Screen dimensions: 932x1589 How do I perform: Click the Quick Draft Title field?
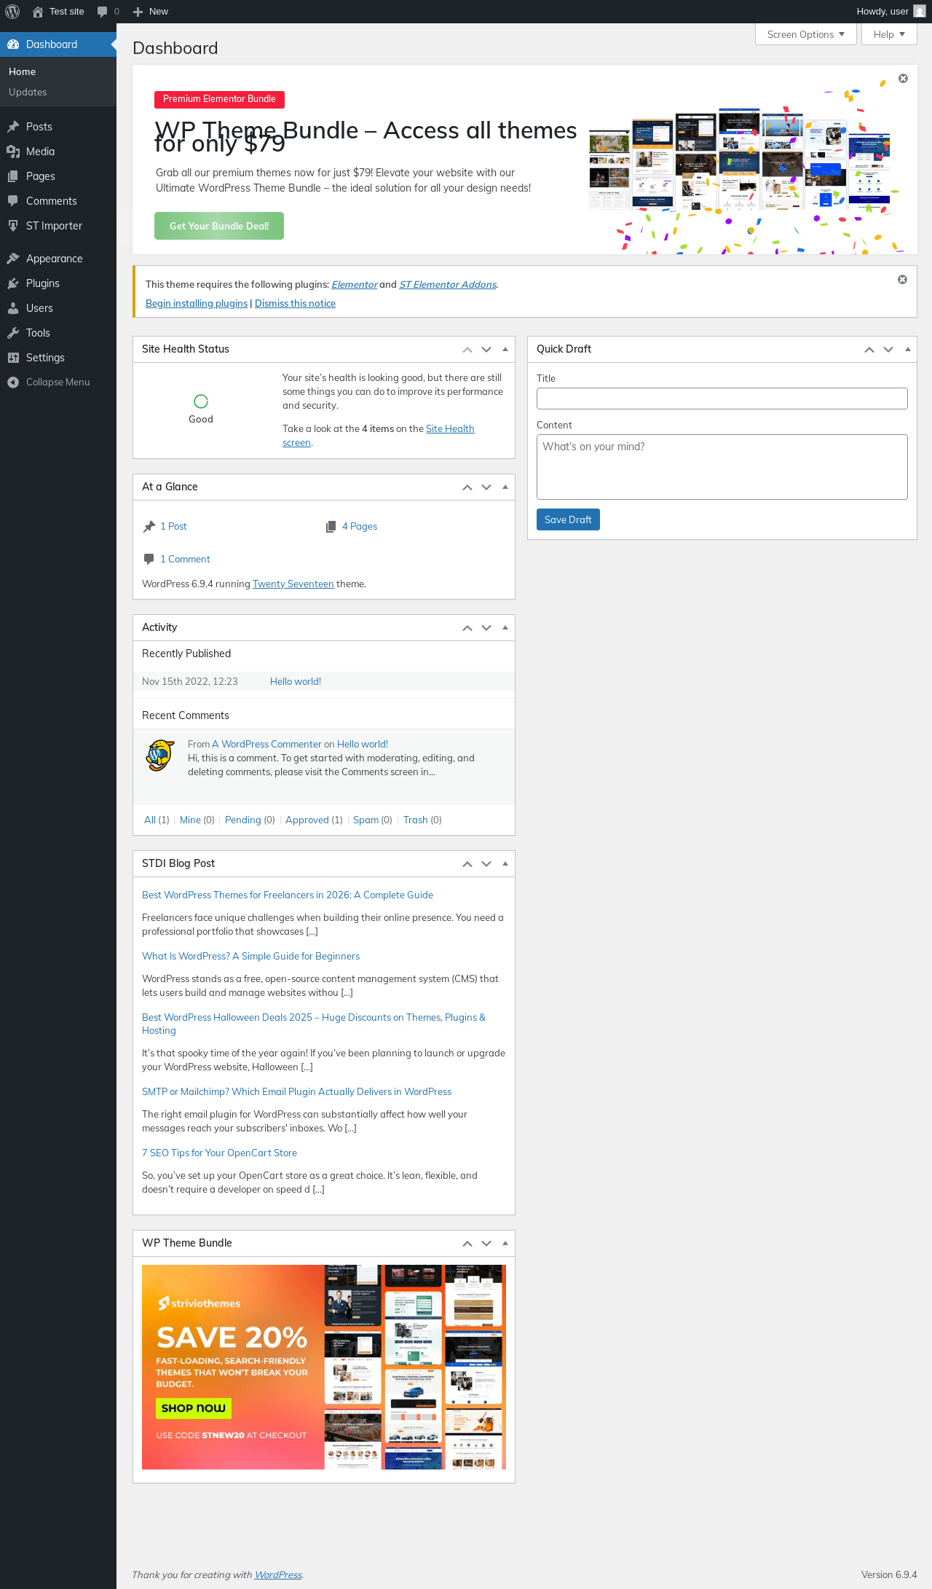[x=722, y=399]
